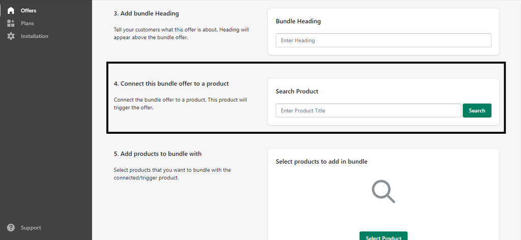Image resolution: width=521 pixels, height=240 pixels.
Task: Click the "3. Add bundle Heading" step title
Action: (147, 13)
